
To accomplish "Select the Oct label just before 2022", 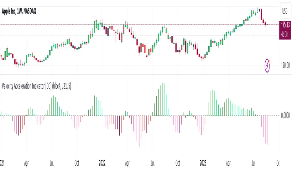I will (x=77, y=163).
